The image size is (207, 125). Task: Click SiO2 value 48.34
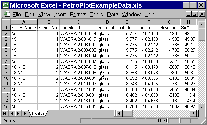click(189, 89)
